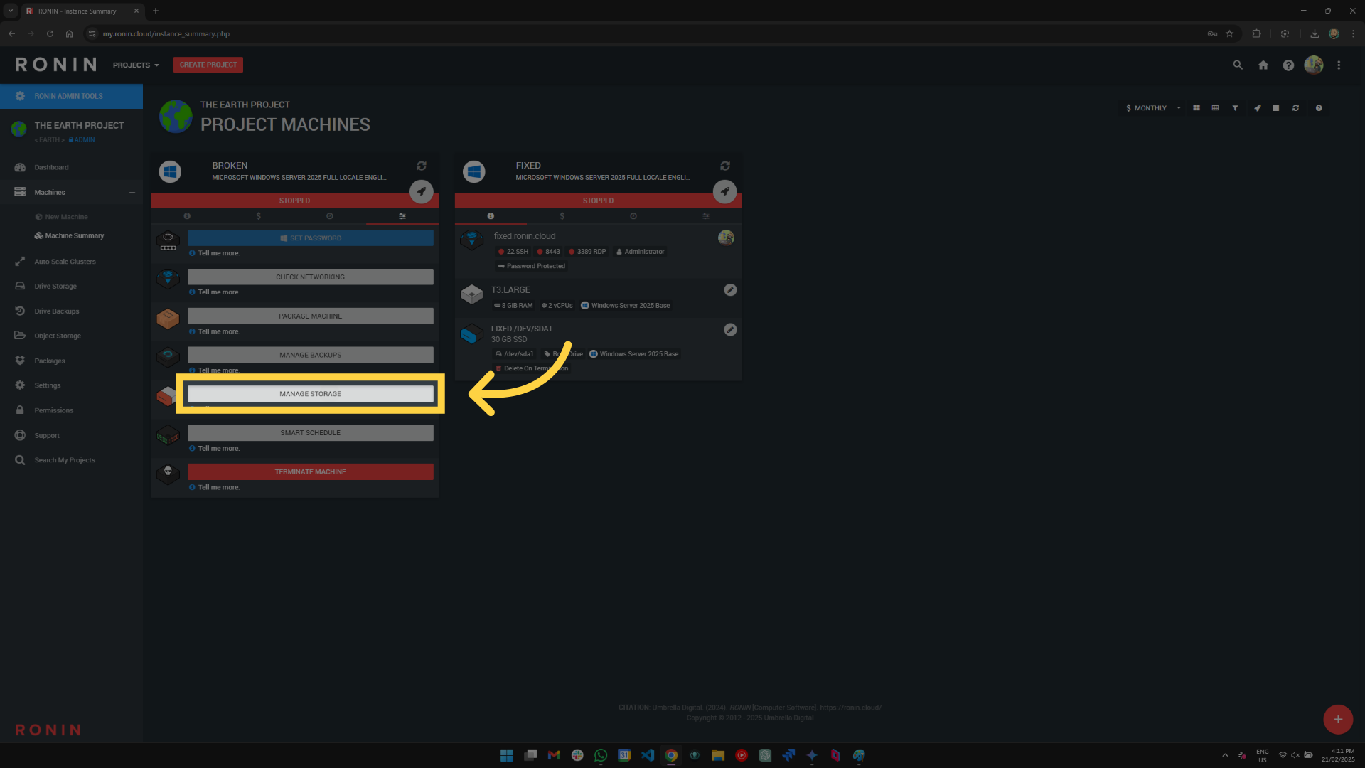
Task: Open Dashboard in the sidebar
Action: tap(51, 168)
